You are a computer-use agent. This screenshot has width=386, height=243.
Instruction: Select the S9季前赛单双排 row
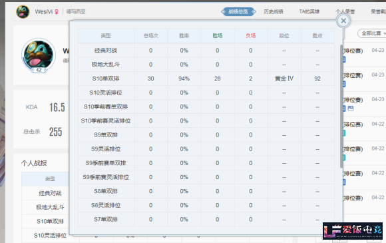(x=206, y=163)
